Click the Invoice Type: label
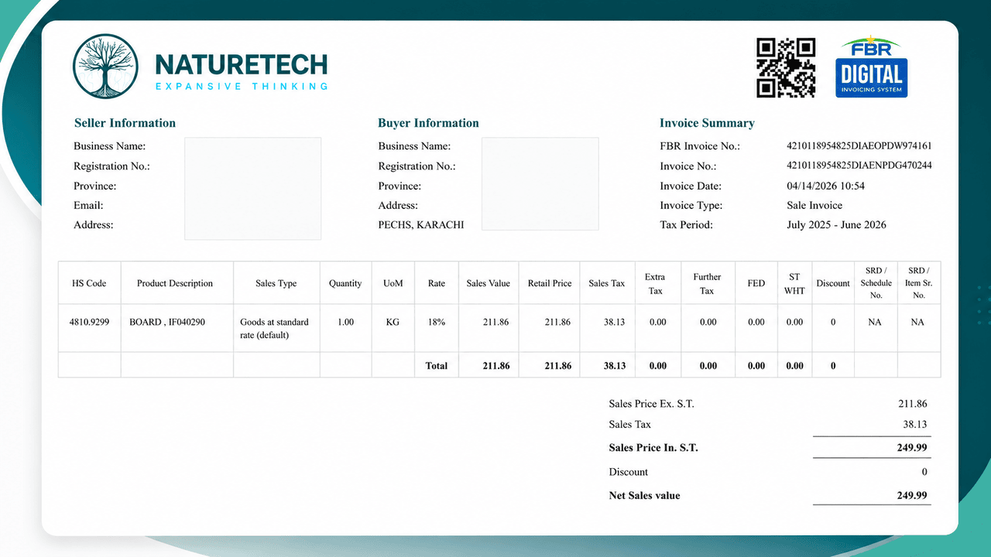The width and height of the screenshot is (991, 557). (x=691, y=206)
